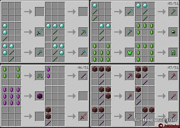Click the arrow before the emerald chestplate
180x128 pixels.
[x=118, y=52]
